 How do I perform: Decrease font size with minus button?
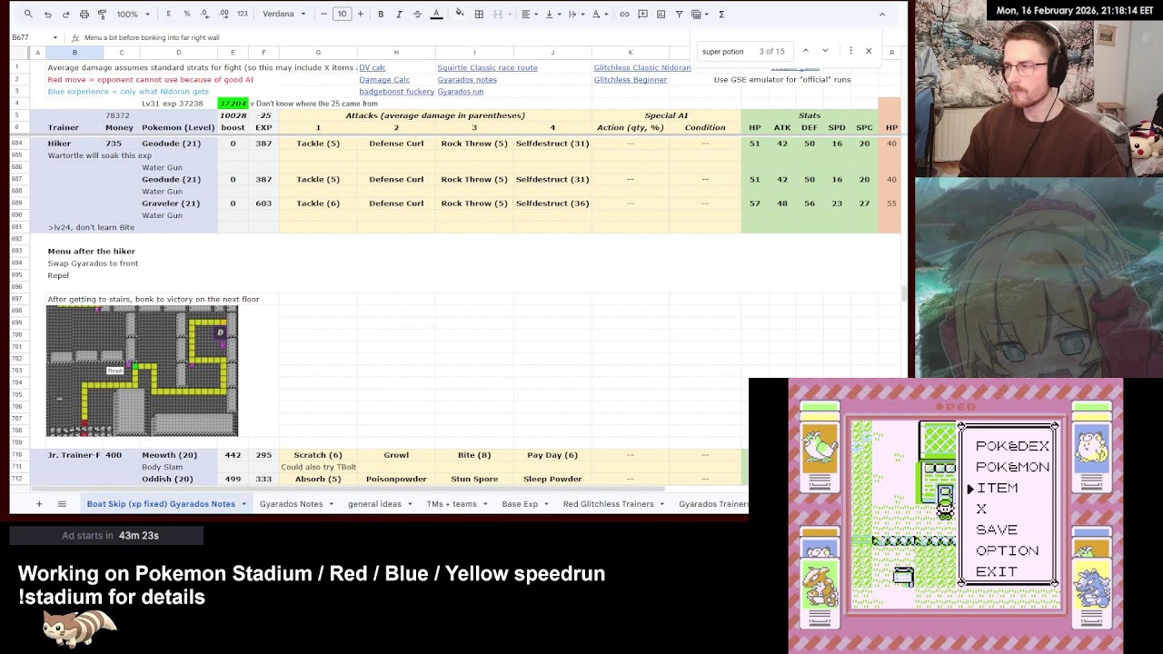point(323,15)
